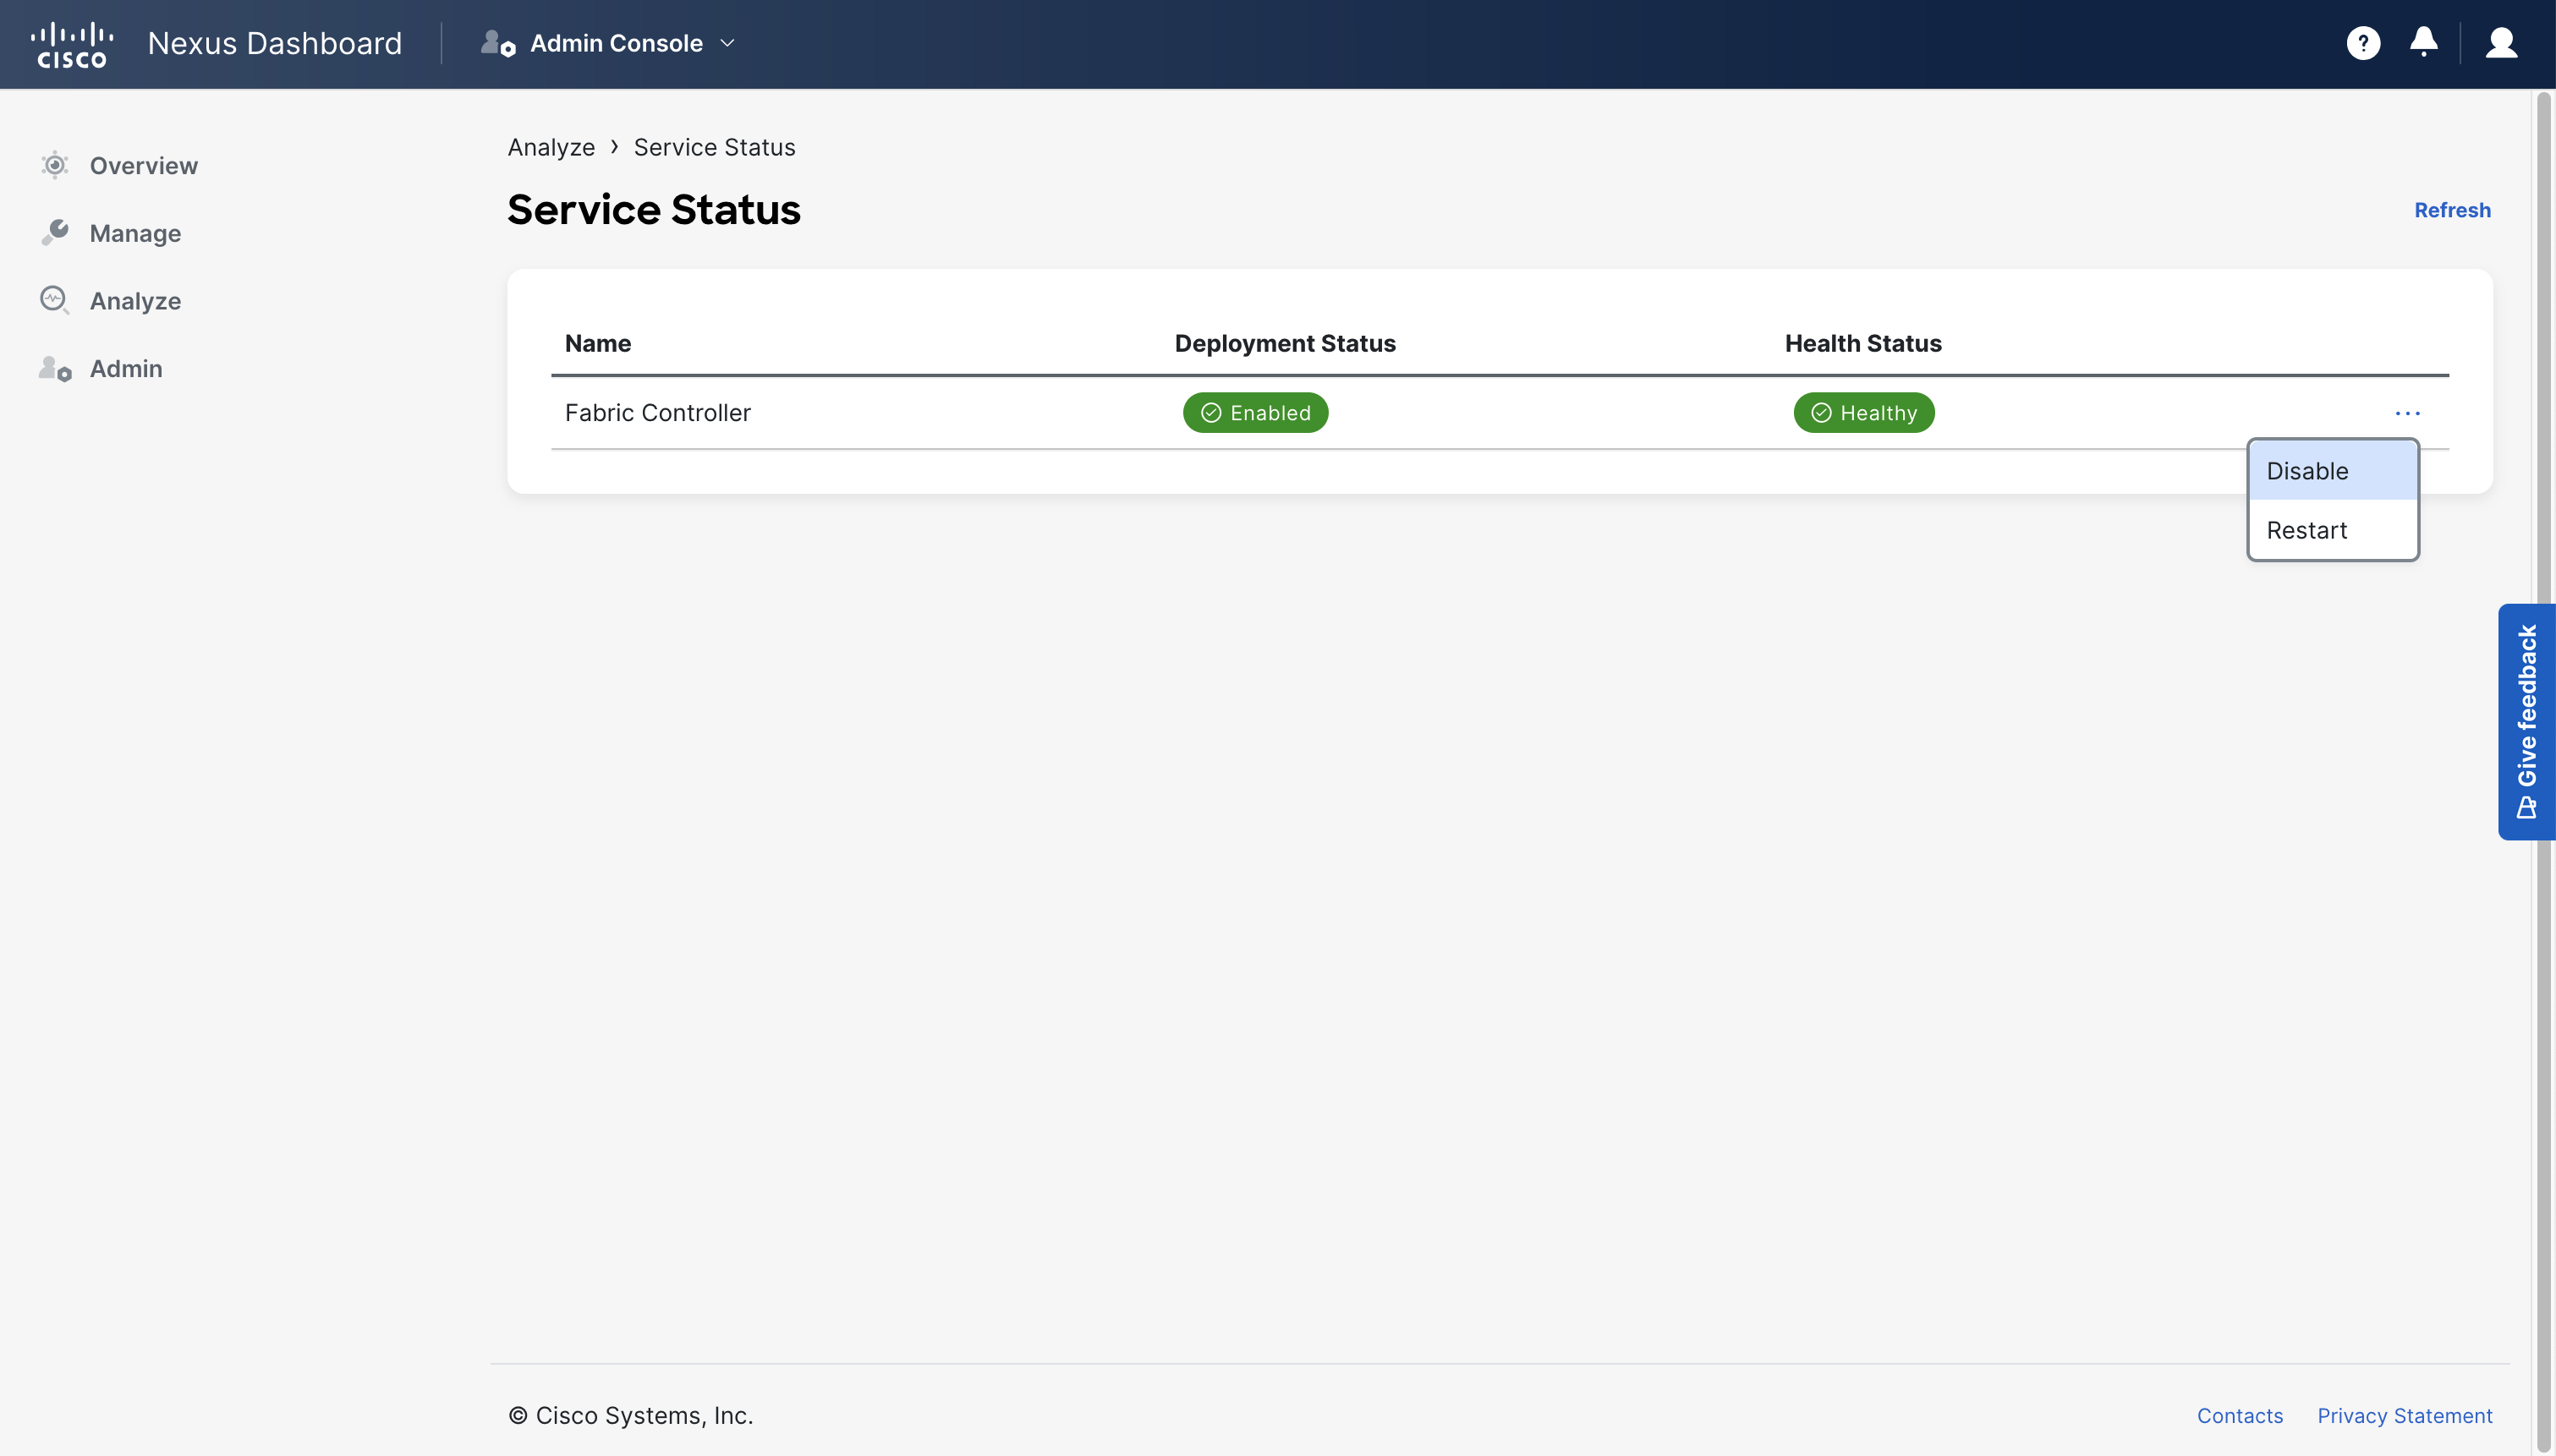2556x1456 pixels.
Task: Click the Fabric Controller row actions ellipsis
Action: (x=2407, y=413)
